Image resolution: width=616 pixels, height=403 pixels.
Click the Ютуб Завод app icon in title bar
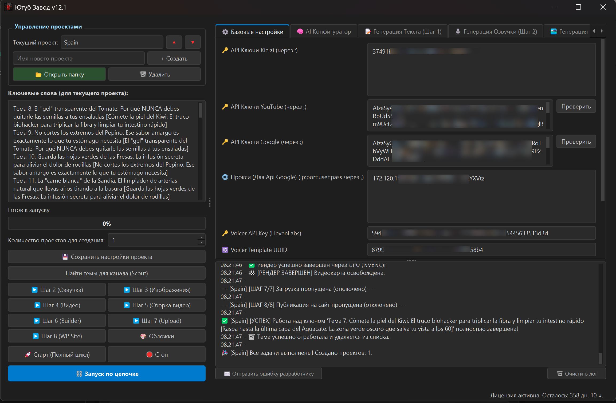pos(8,7)
